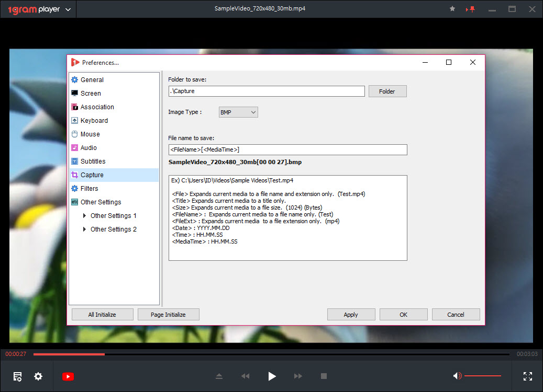Open the 1gram player logo menu
The height and width of the screenshot is (392, 543).
click(x=38, y=9)
